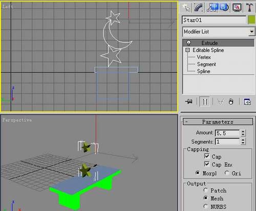Click the Pin Stack icon
The width and height of the screenshot is (256, 211).
coord(189,101)
